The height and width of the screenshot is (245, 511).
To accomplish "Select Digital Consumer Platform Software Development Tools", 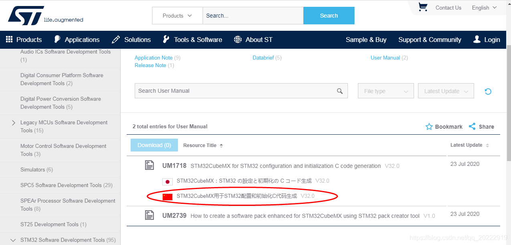I will tap(62, 79).
